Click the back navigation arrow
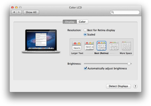Screen dimensions: 151x106 [14, 12]
